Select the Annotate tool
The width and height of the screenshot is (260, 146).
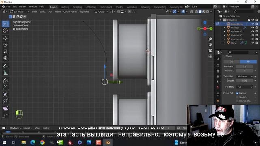coord(5,66)
